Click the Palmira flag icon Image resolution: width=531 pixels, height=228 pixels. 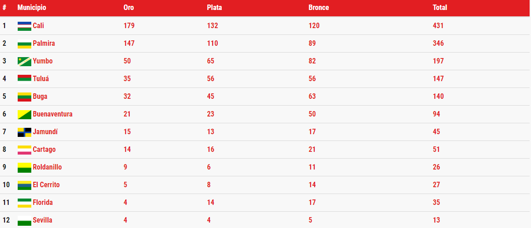click(24, 44)
